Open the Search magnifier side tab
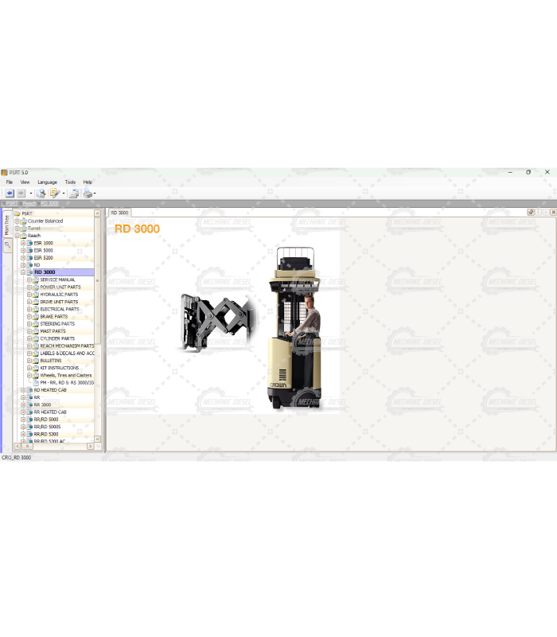The image size is (557, 637). click(x=7, y=246)
